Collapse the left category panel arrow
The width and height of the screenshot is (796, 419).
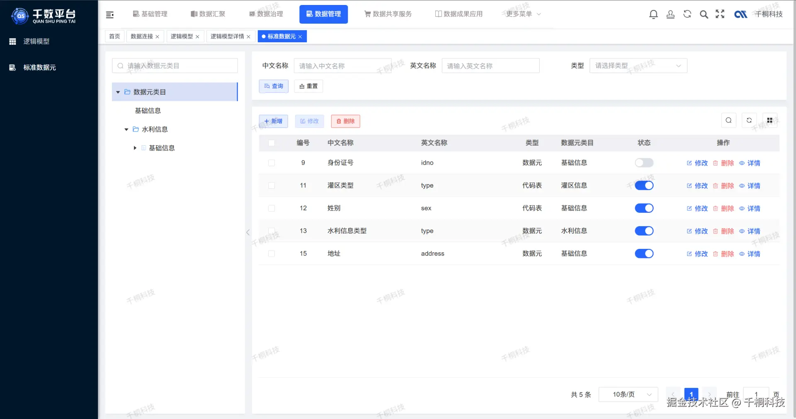click(248, 232)
